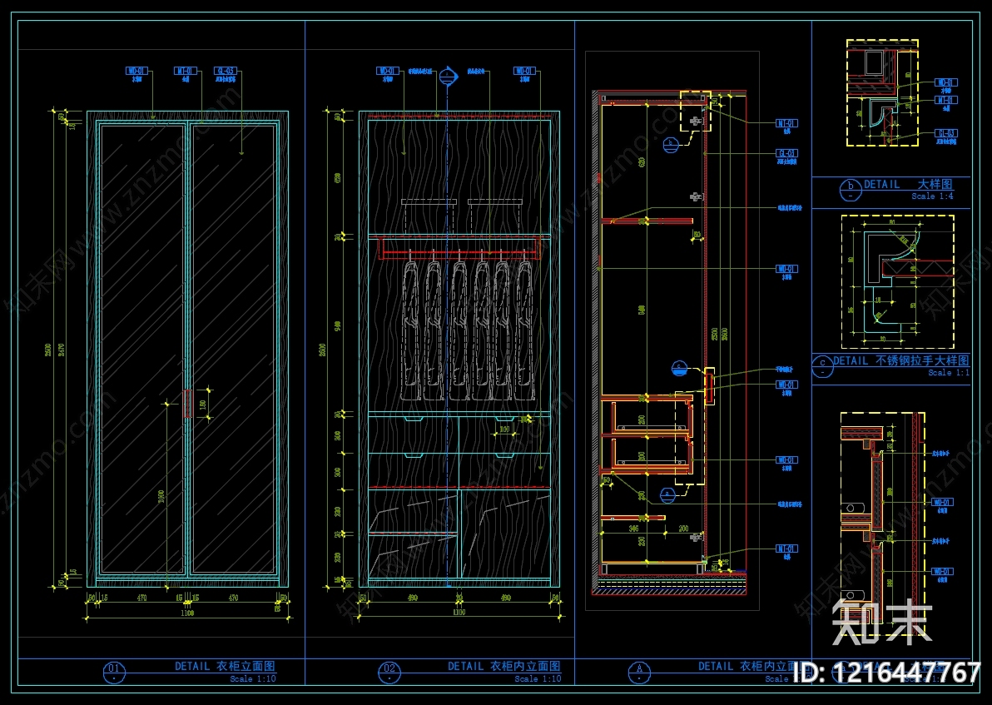Select the MT-01 tag above the door elevation

pyautogui.click(x=186, y=71)
